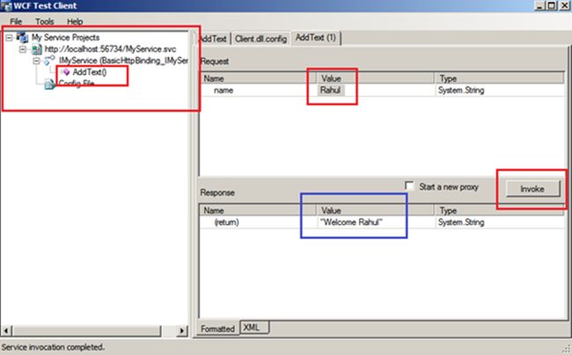Select Config File tree item
The image size is (572, 355).
[77, 83]
